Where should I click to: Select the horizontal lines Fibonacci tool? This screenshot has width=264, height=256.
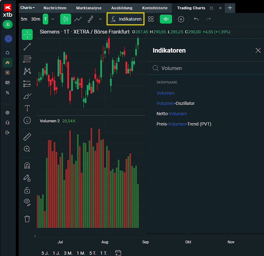click(x=27, y=59)
